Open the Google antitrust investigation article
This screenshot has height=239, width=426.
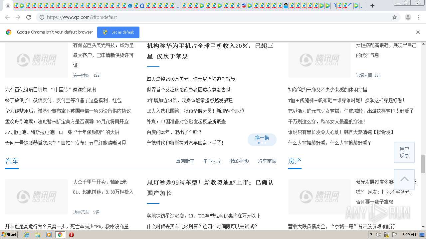(186, 121)
